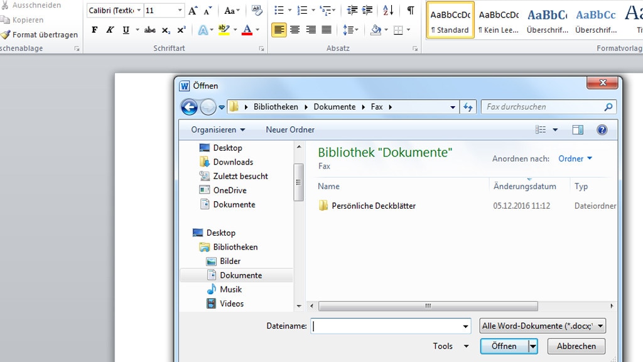This screenshot has width=643, height=362.
Task: Toggle bold formatting (F) button
Action: tap(94, 30)
